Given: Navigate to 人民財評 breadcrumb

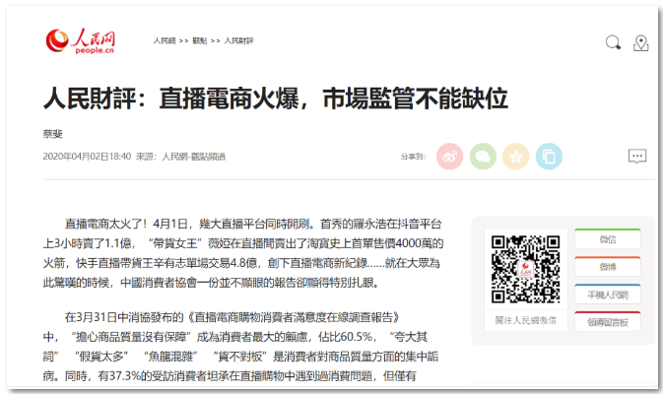Looking at the screenshot, I should coord(238,40).
